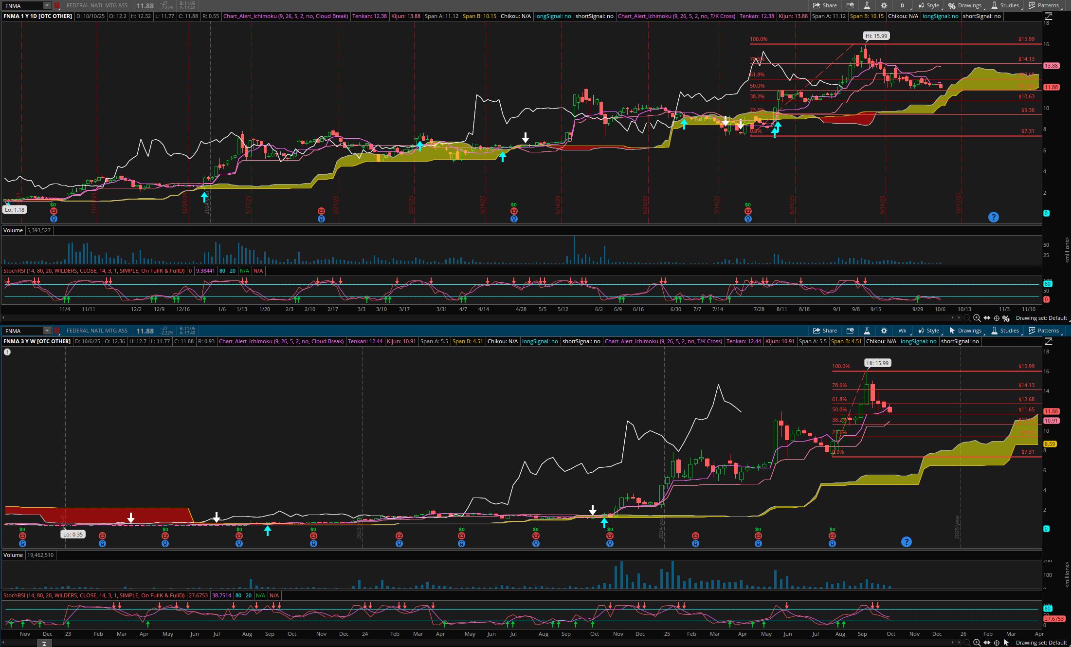Toggle log scale icon on daily chart axis

tap(1048, 16)
